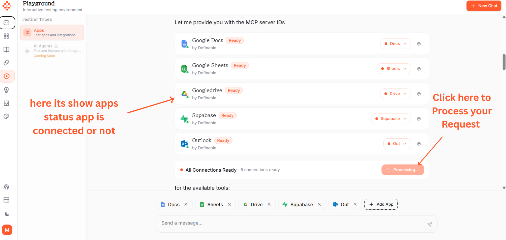The image size is (506, 240).
Task: Remove the Out app chip
Action: coord(355,204)
